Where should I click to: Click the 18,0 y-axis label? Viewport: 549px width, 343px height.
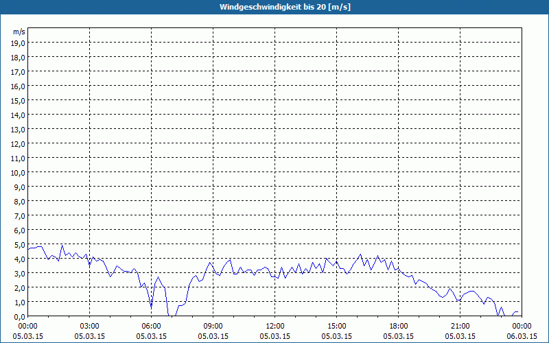(x=19, y=58)
